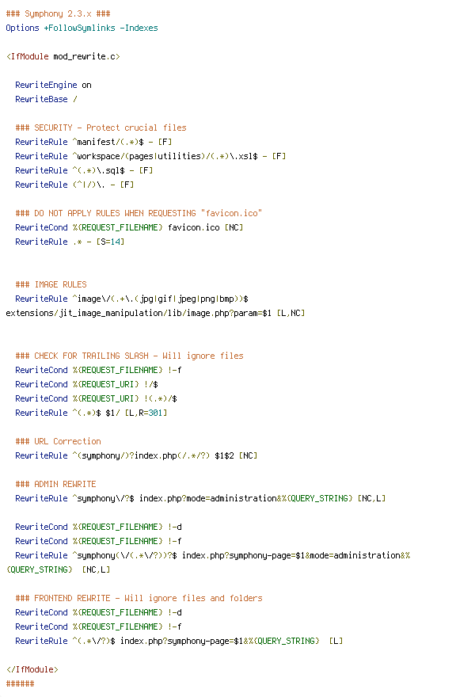Click the RewriteRule line with '[S=14]'
This screenshot has width=475, height=697.
70,242
